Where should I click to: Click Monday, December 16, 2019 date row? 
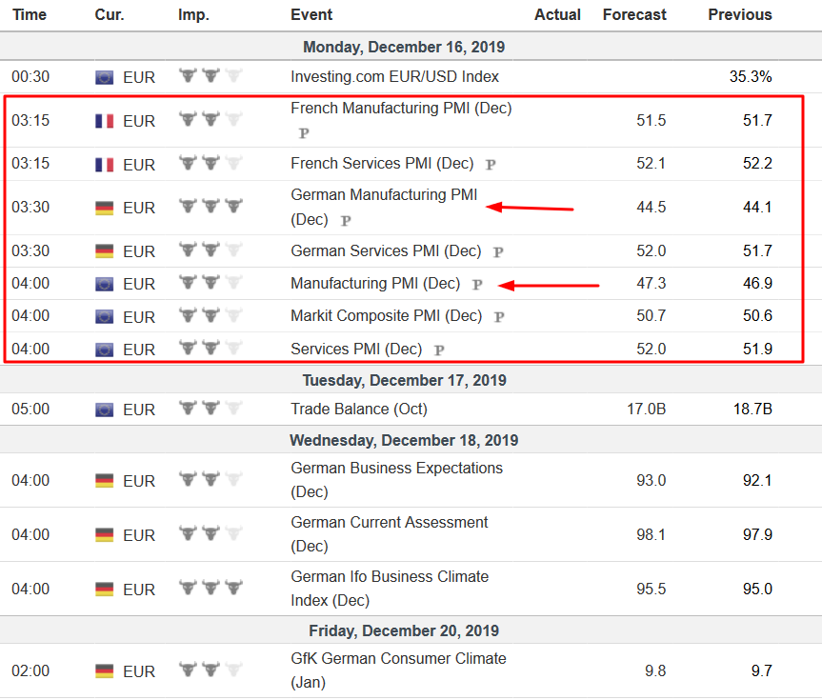click(x=411, y=47)
